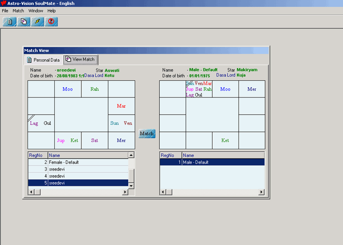Click left arrow of left list horizontal scrollbar
The height and width of the screenshot is (245, 343).
31,192
